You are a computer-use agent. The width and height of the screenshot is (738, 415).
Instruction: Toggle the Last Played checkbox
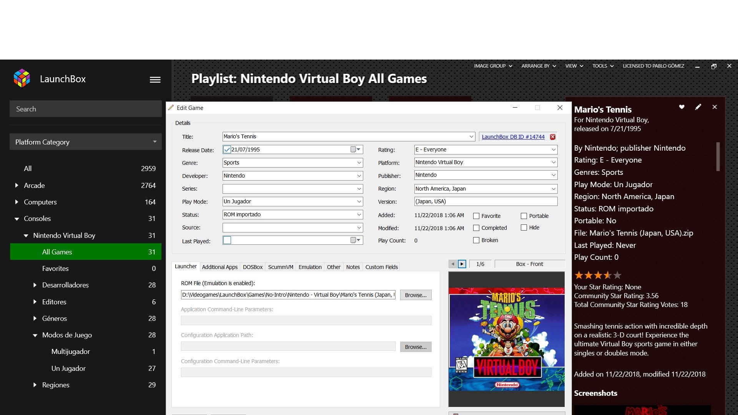coord(227,240)
